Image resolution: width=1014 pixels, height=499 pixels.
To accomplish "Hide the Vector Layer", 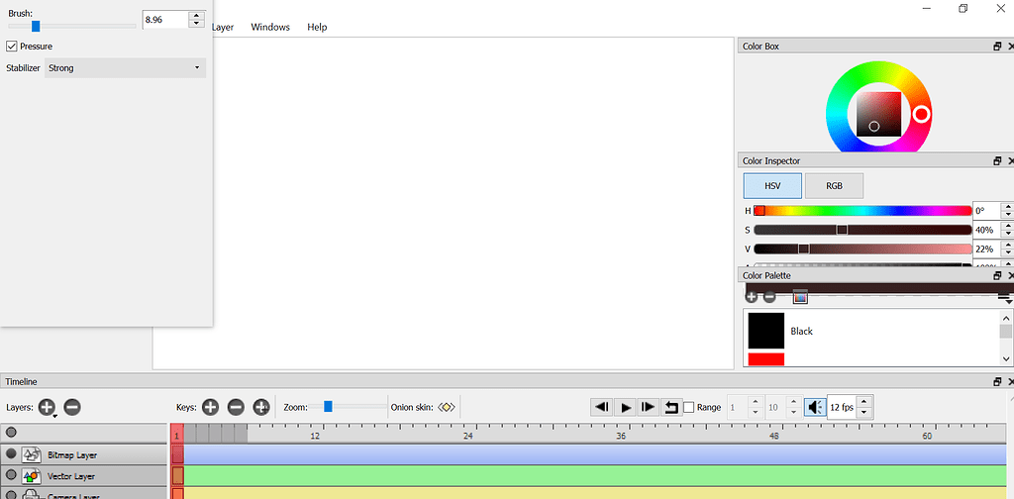I will [x=11, y=475].
